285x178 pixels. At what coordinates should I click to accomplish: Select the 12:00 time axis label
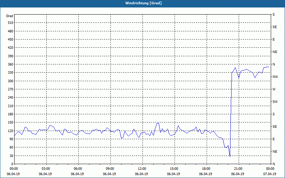[x=141, y=168]
